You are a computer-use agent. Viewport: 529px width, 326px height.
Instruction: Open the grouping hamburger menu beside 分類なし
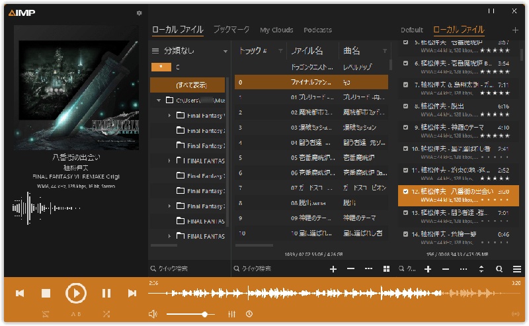pos(155,51)
